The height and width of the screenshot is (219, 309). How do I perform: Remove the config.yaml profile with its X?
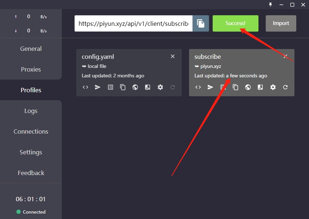click(173, 56)
